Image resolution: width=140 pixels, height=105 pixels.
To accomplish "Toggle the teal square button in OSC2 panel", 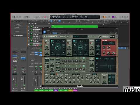I will coord(74,41).
